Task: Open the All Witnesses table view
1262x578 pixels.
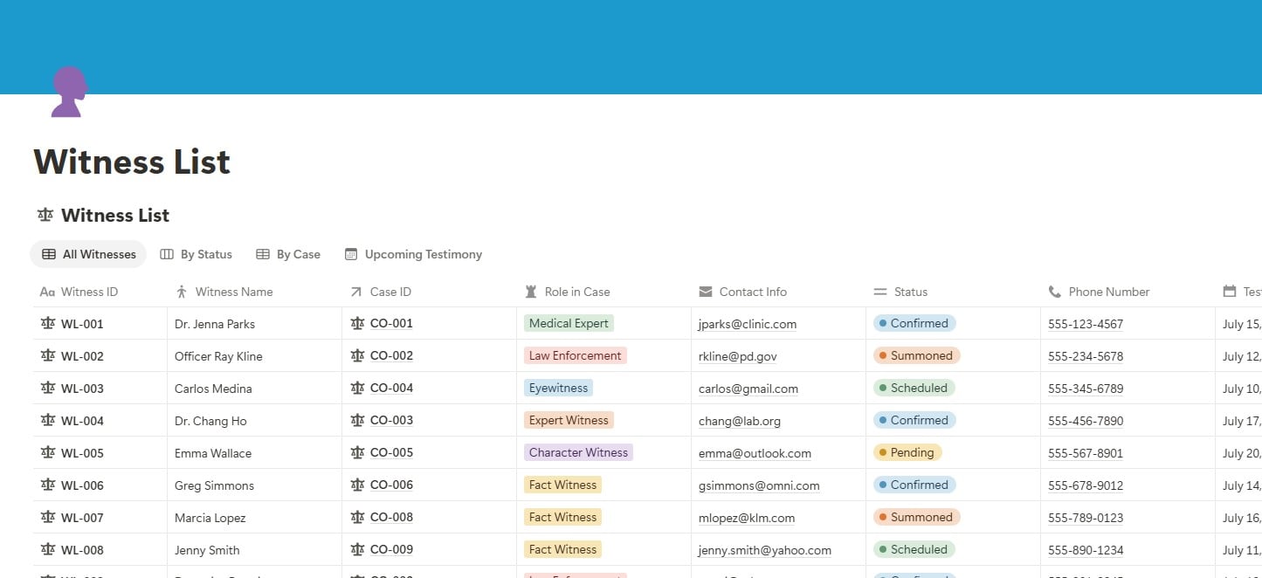Action: [88, 254]
